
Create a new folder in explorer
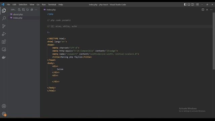[x=24, y=10]
